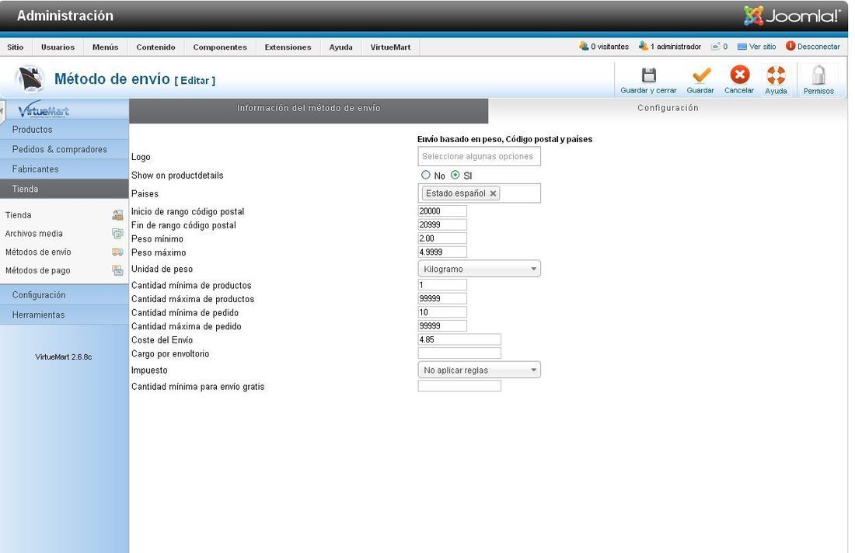Click Ver sitio link
Screen dimensions: 855x553
point(763,47)
